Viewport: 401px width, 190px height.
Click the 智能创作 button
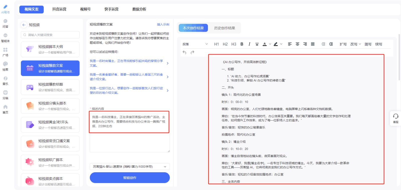(130, 178)
